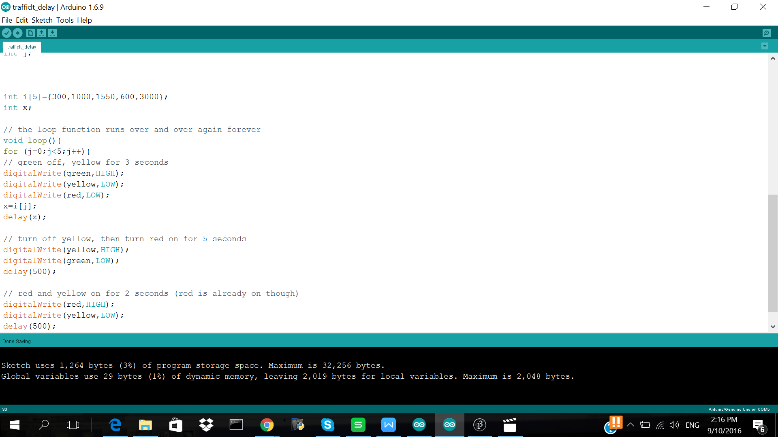
Task: Click the Upload arrow icon
Action: pyautogui.click(x=18, y=33)
